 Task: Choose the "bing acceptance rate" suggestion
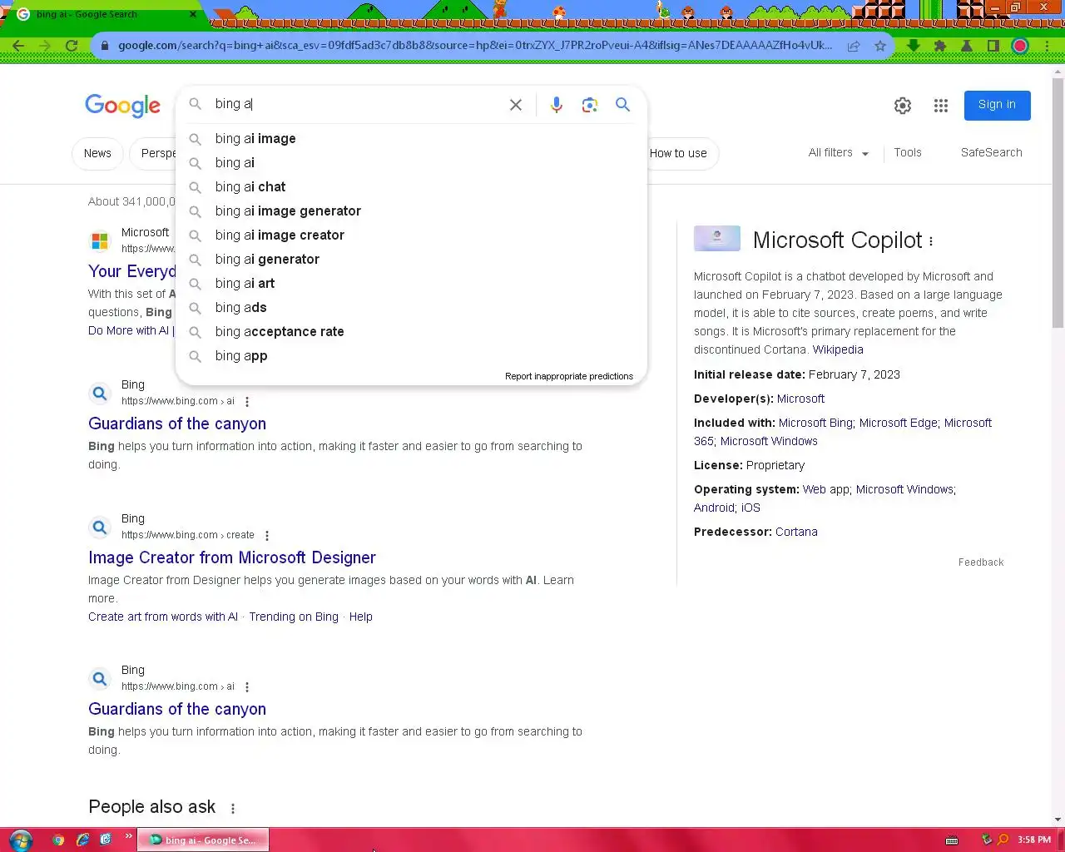(x=411, y=332)
